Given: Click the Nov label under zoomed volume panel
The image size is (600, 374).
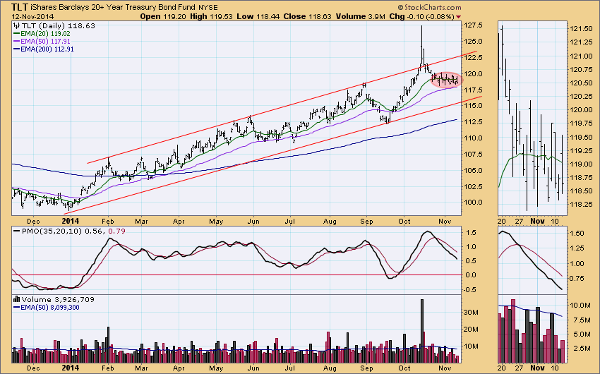Looking at the screenshot, I should tap(536, 367).
